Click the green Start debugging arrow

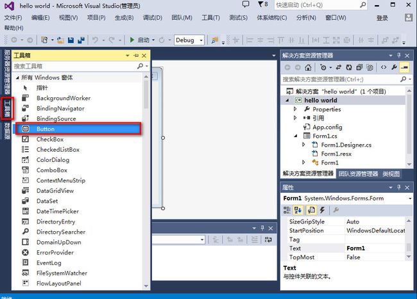pos(132,40)
